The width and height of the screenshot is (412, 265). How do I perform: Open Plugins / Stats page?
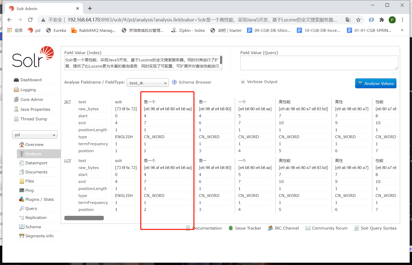click(x=39, y=199)
